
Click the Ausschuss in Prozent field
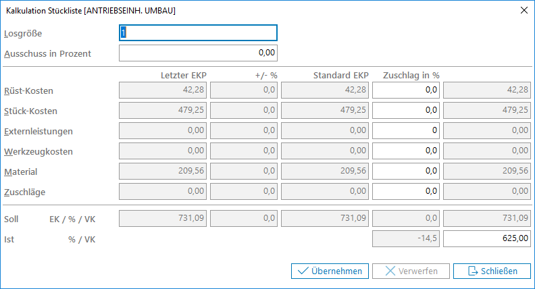[x=198, y=53]
